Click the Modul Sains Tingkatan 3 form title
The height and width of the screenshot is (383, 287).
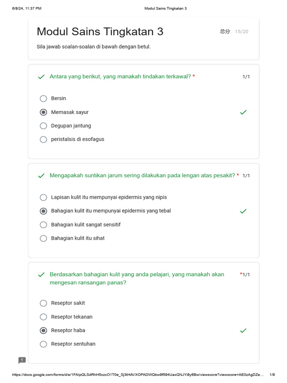click(100, 32)
